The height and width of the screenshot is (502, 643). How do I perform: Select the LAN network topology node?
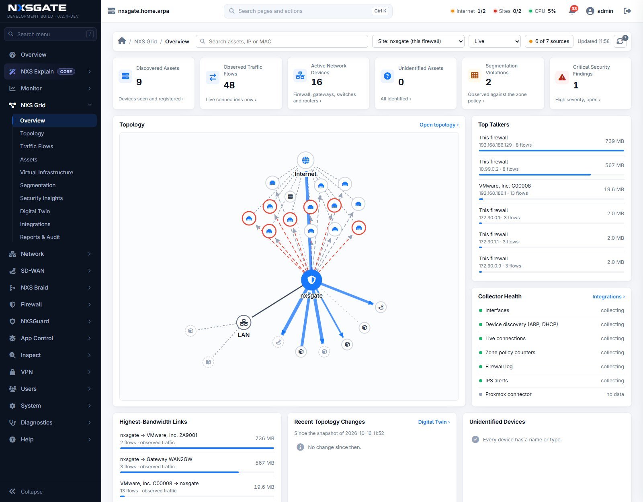click(244, 322)
